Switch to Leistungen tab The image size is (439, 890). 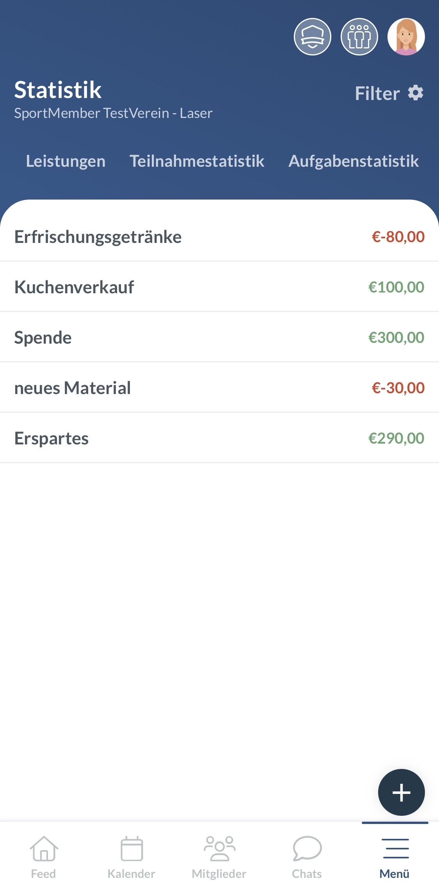coord(66,161)
